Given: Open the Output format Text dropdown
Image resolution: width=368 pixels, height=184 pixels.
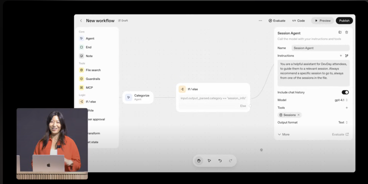Looking at the screenshot, I should point(343,122).
